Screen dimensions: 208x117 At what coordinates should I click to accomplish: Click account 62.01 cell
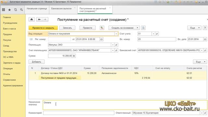click(x=195, y=73)
